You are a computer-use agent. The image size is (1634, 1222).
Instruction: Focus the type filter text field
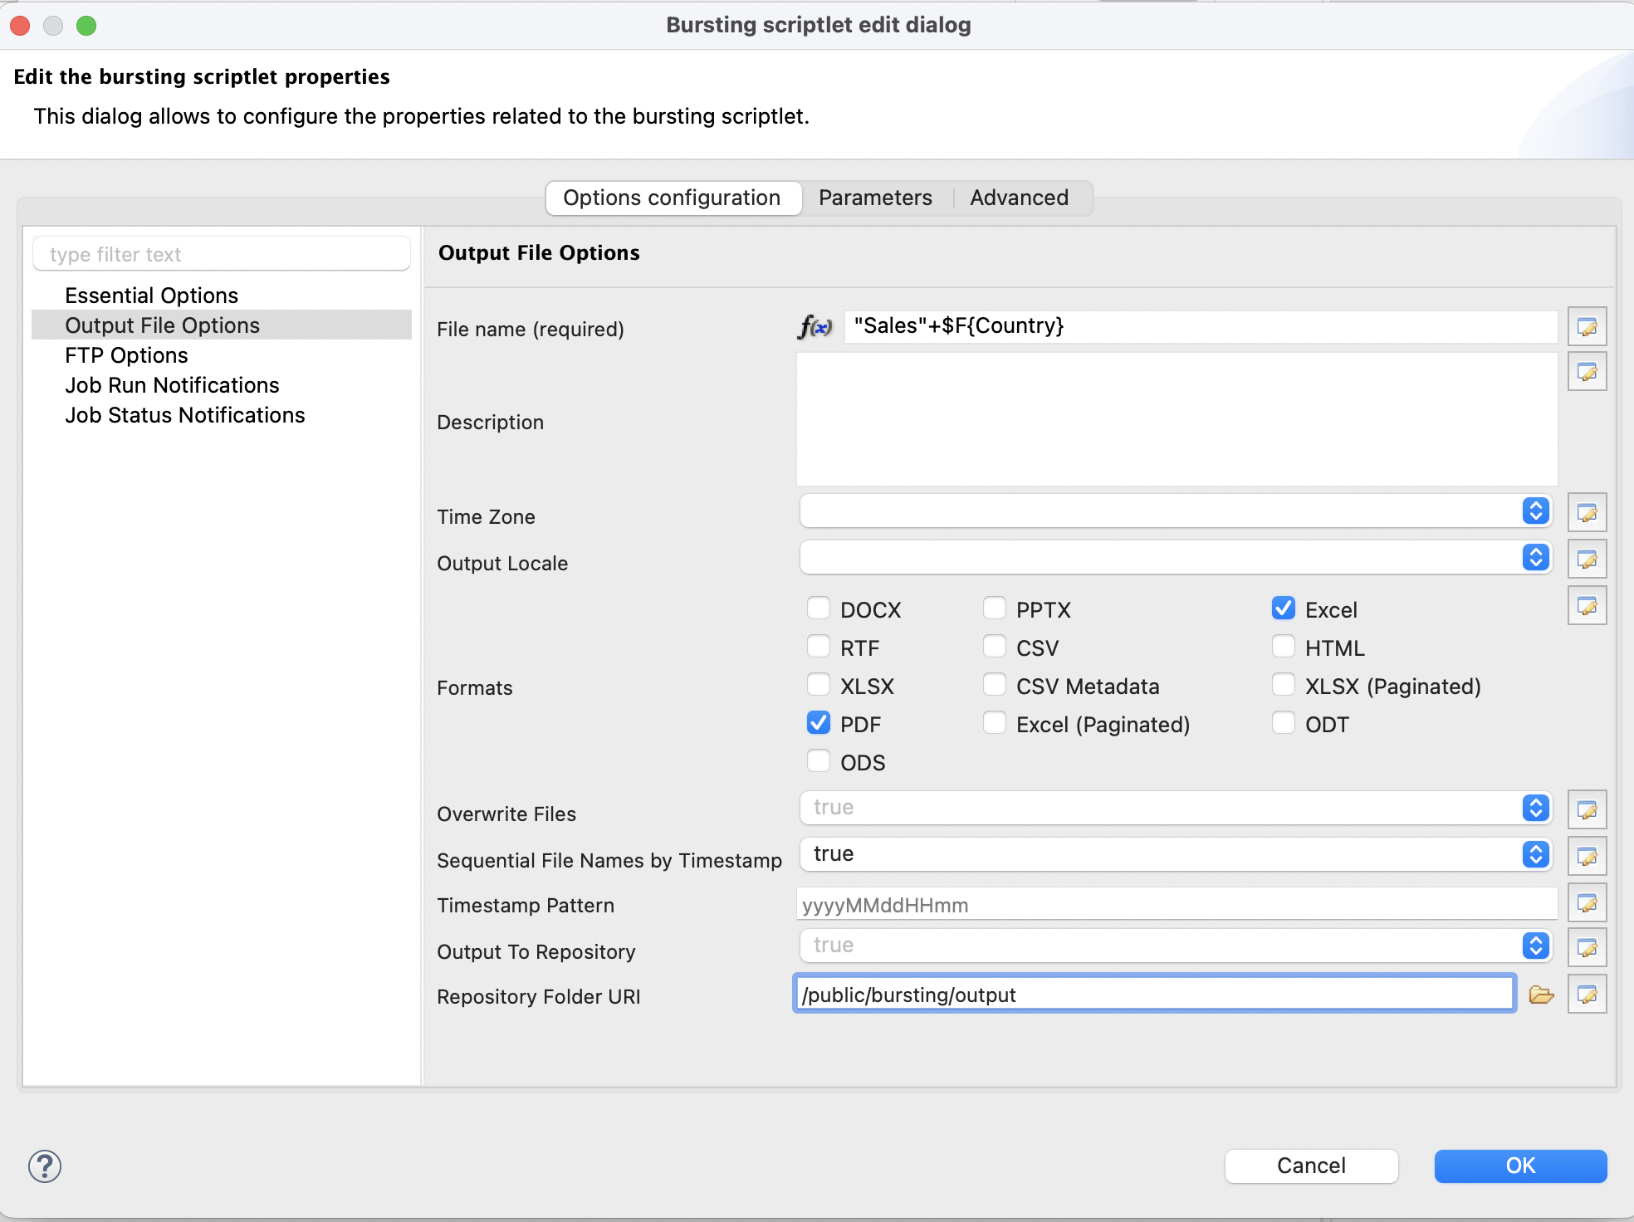coord(222,254)
